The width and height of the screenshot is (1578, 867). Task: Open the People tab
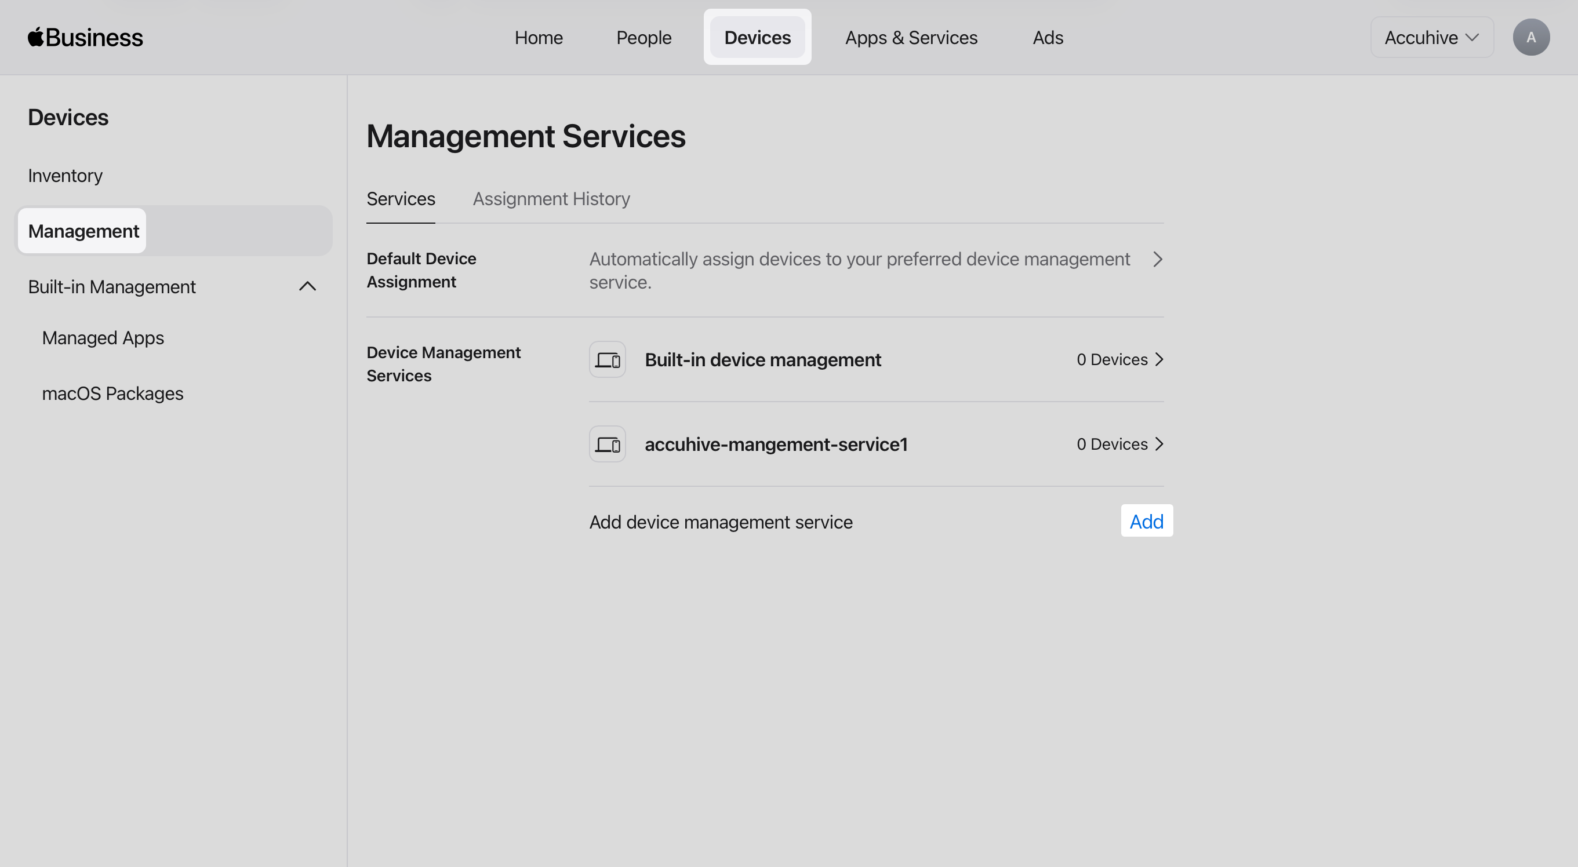(643, 37)
